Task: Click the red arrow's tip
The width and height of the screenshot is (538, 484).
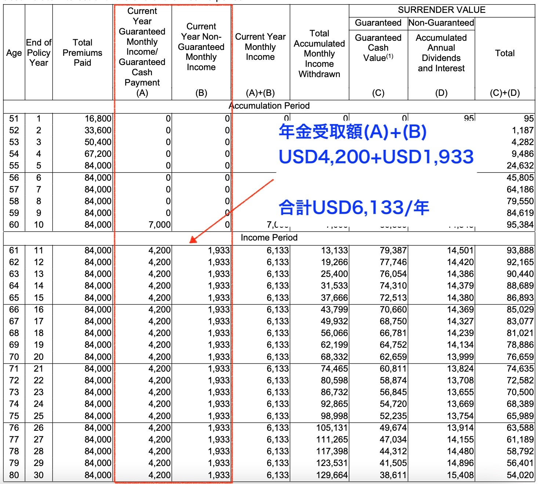Action: [x=191, y=242]
